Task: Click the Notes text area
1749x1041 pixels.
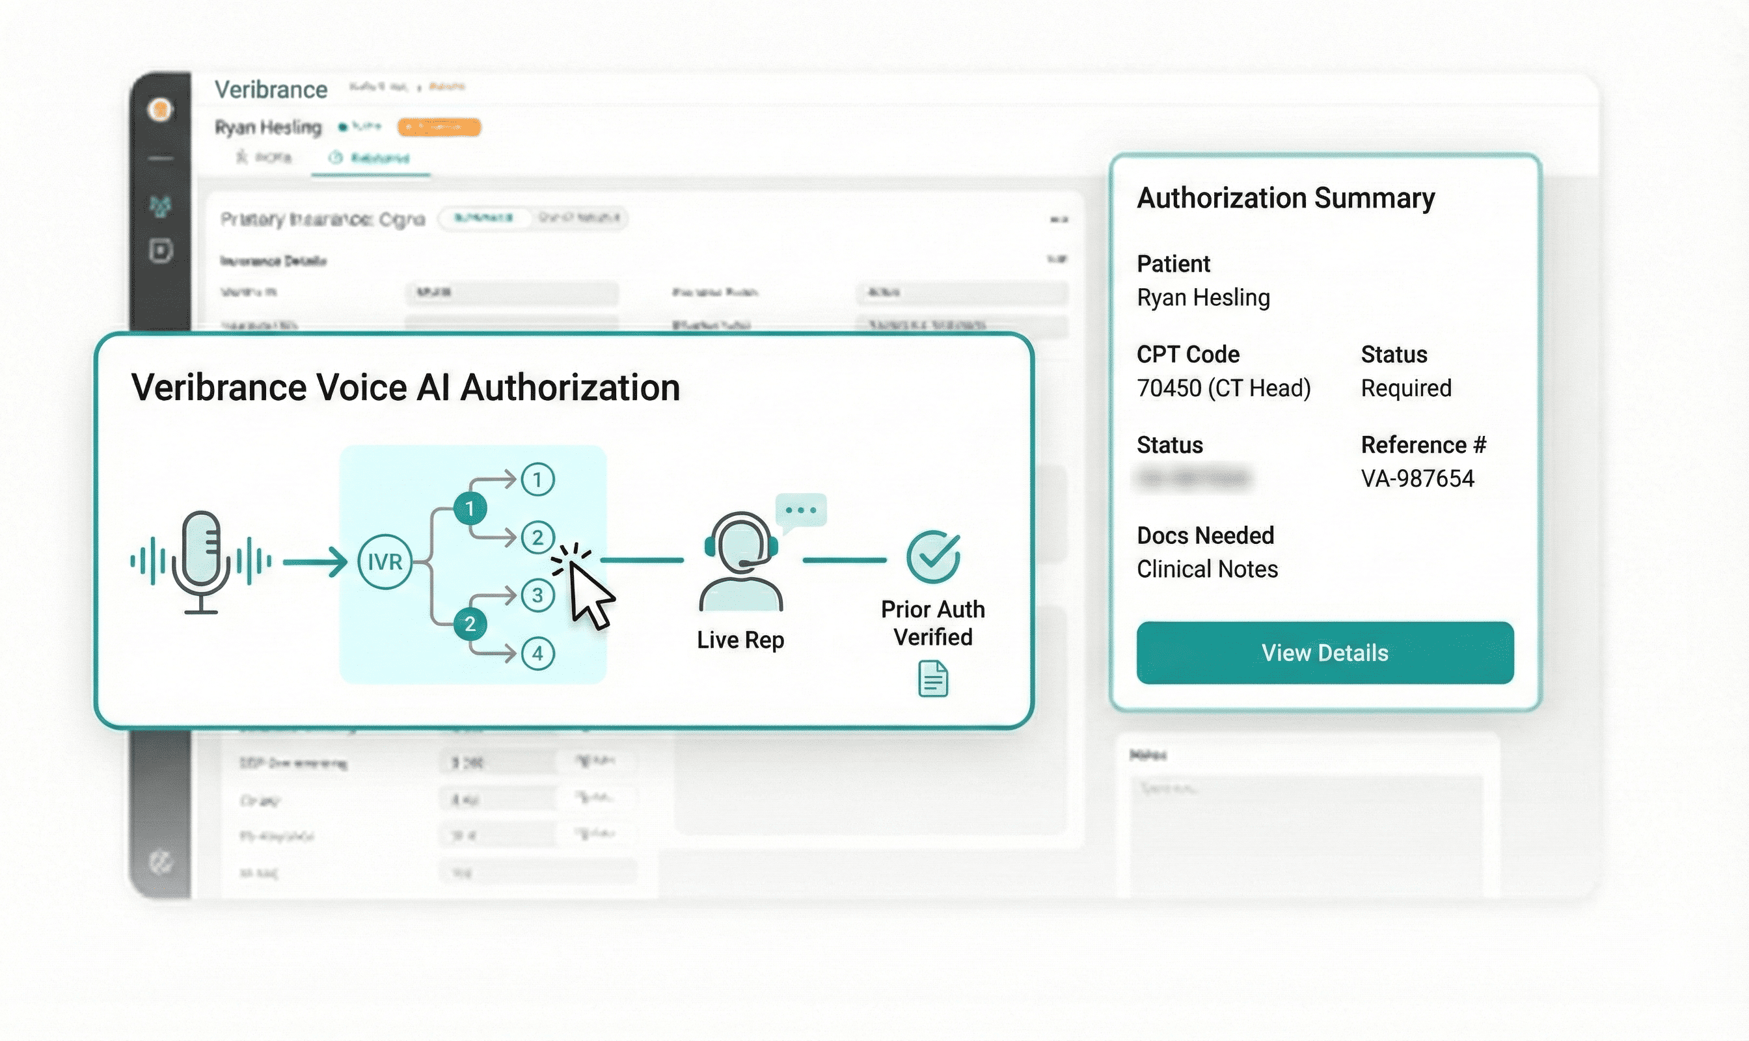Action: click(1307, 831)
